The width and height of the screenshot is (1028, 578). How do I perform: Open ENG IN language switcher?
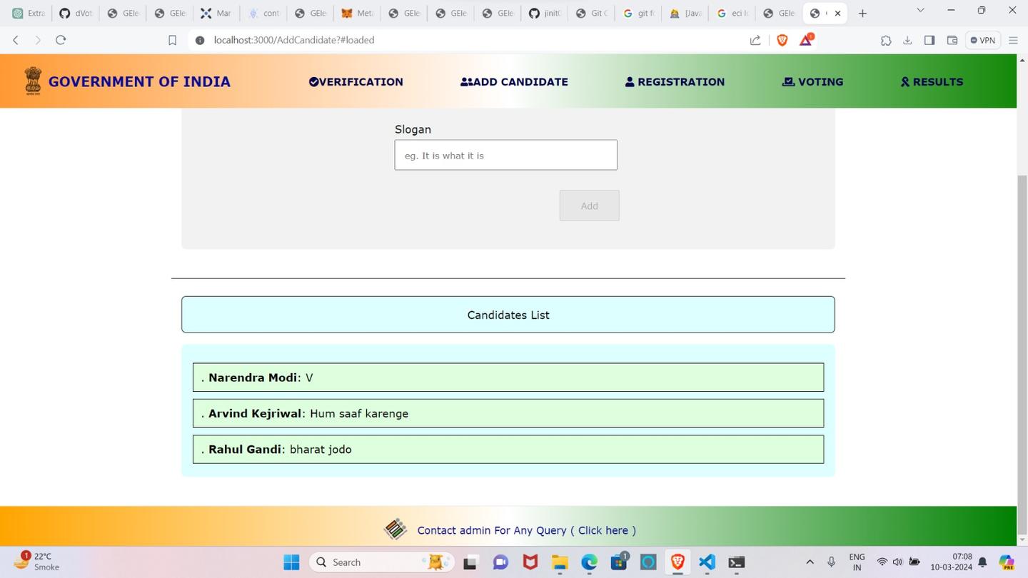pyautogui.click(x=857, y=562)
